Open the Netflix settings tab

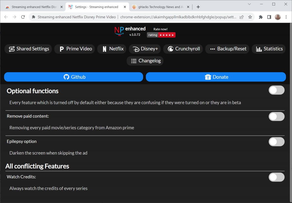pyautogui.click(x=112, y=49)
